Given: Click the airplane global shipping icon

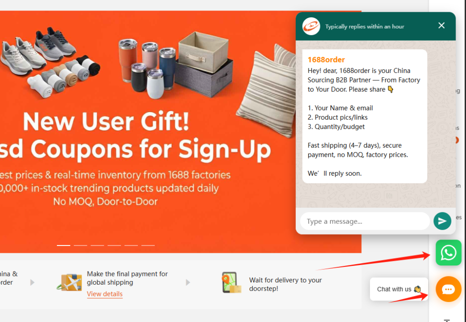Looking at the screenshot, I should tap(70, 282).
